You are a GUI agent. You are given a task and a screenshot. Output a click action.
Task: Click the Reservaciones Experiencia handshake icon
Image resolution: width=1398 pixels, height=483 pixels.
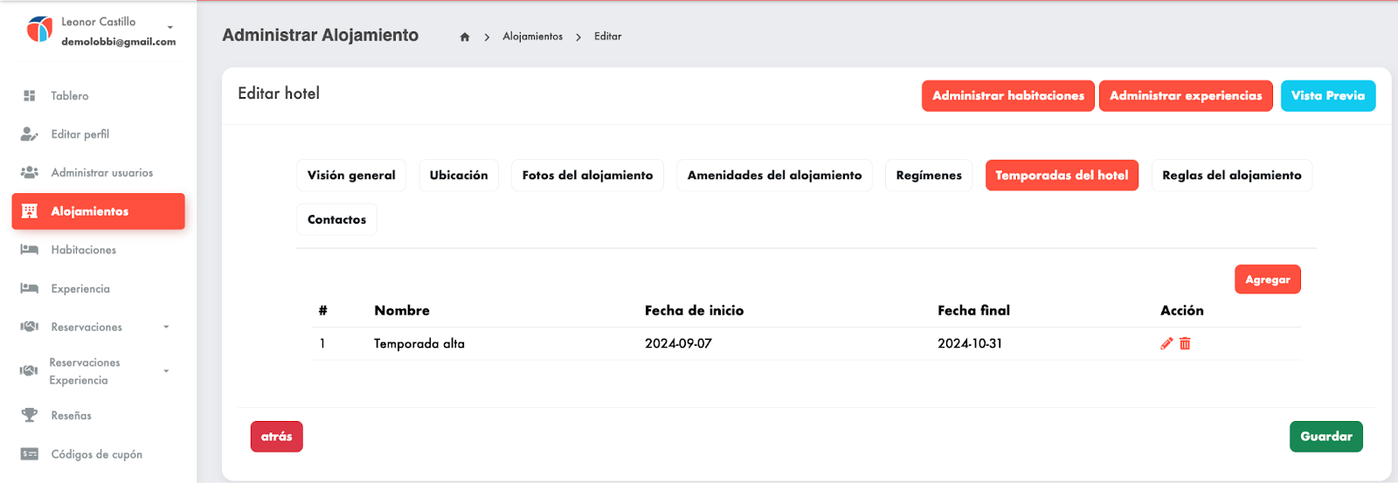pos(29,370)
